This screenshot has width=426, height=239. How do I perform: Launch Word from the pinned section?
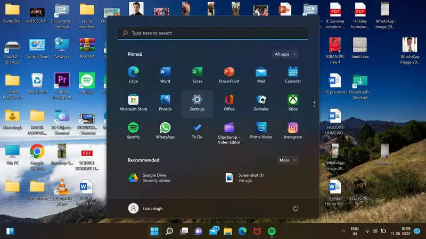[x=165, y=75]
